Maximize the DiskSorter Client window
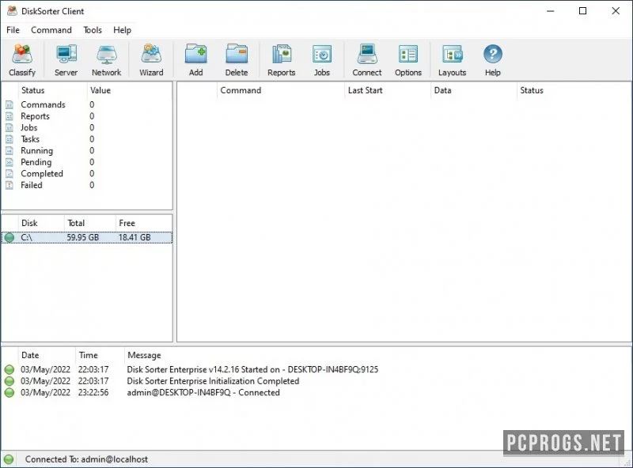The height and width of the screenshot is (468, 633). click(x=582, y=11)
